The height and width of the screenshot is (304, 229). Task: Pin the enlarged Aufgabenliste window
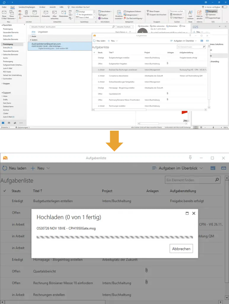point(190,158)
